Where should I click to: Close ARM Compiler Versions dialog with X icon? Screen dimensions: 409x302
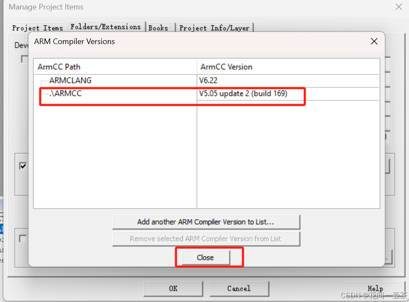click(x=374, y=41)
